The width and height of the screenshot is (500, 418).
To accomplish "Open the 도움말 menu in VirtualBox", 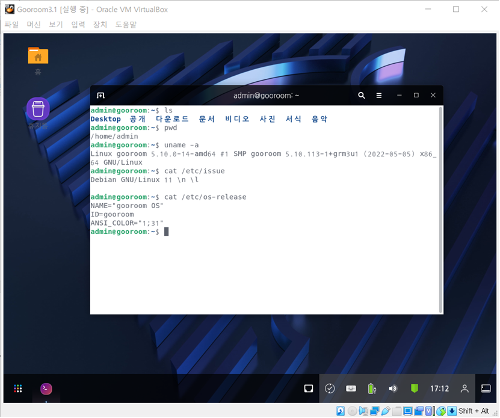I will pos(126,25).
